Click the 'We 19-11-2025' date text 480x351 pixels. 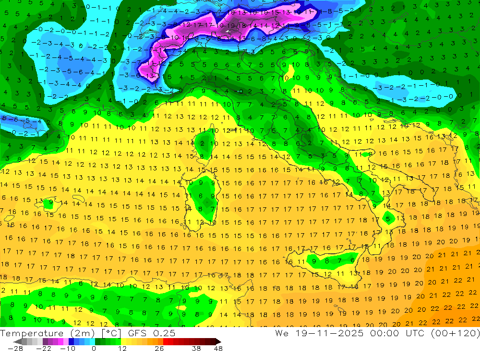tap(319, 333)
